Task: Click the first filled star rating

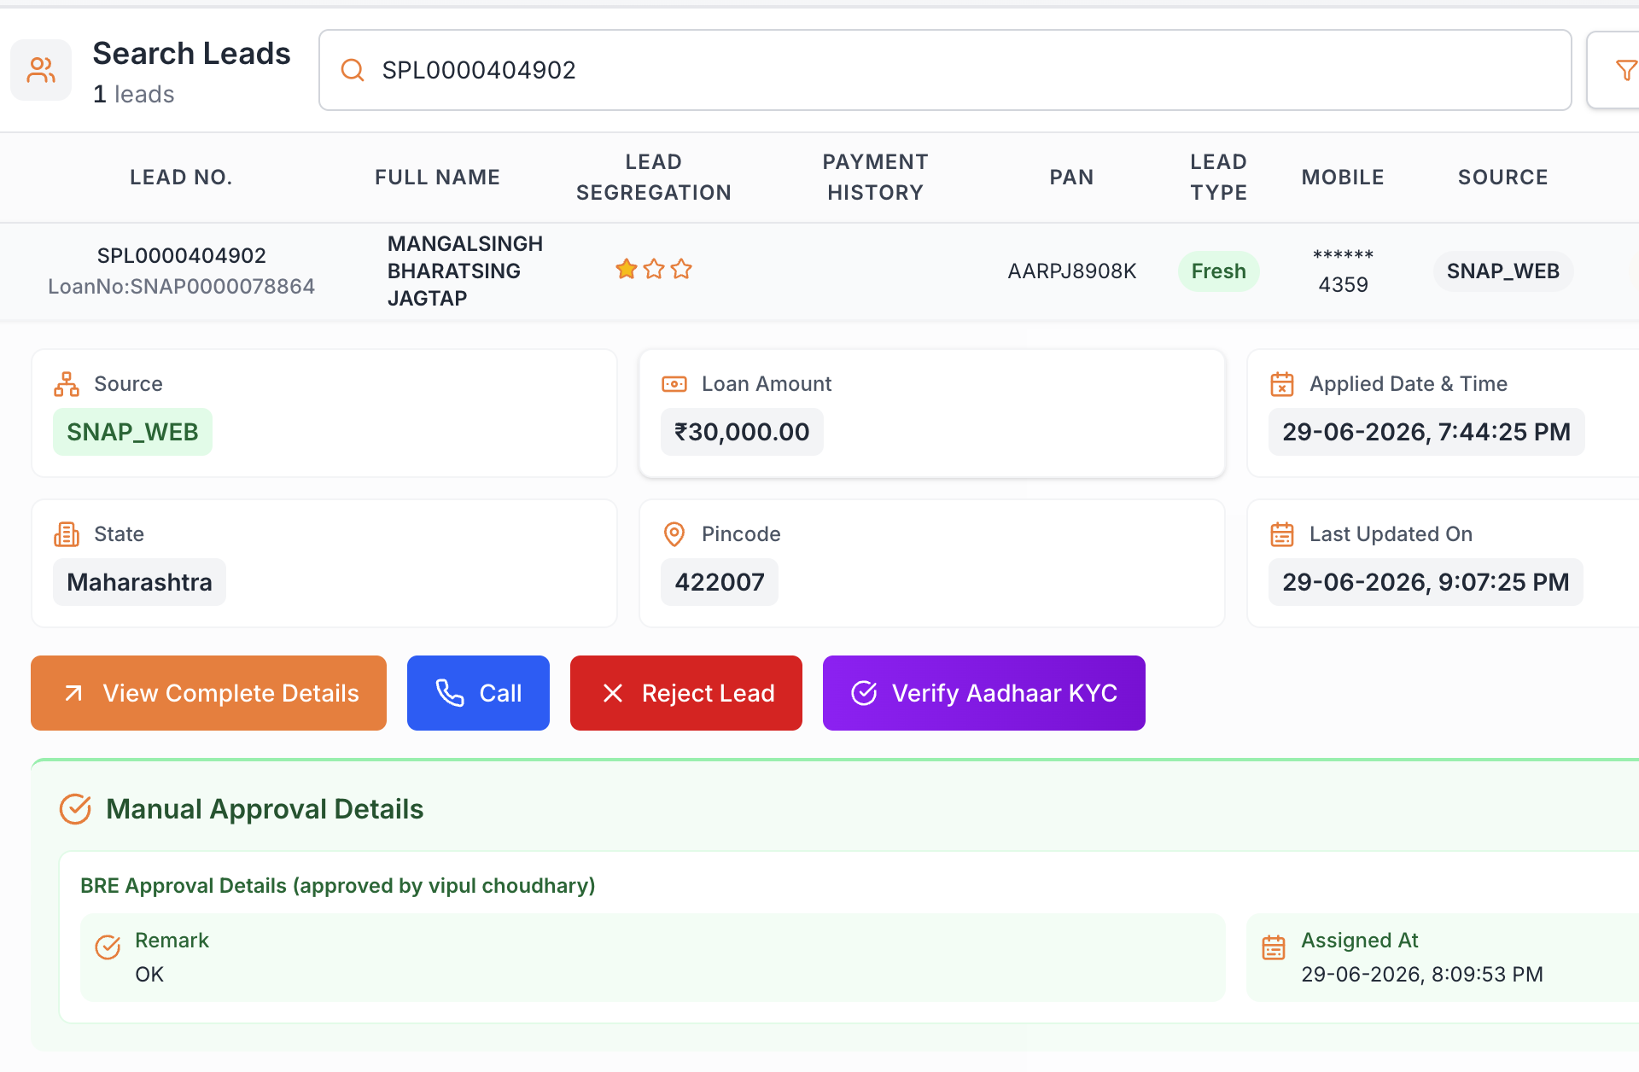Action: click(627, 270)
